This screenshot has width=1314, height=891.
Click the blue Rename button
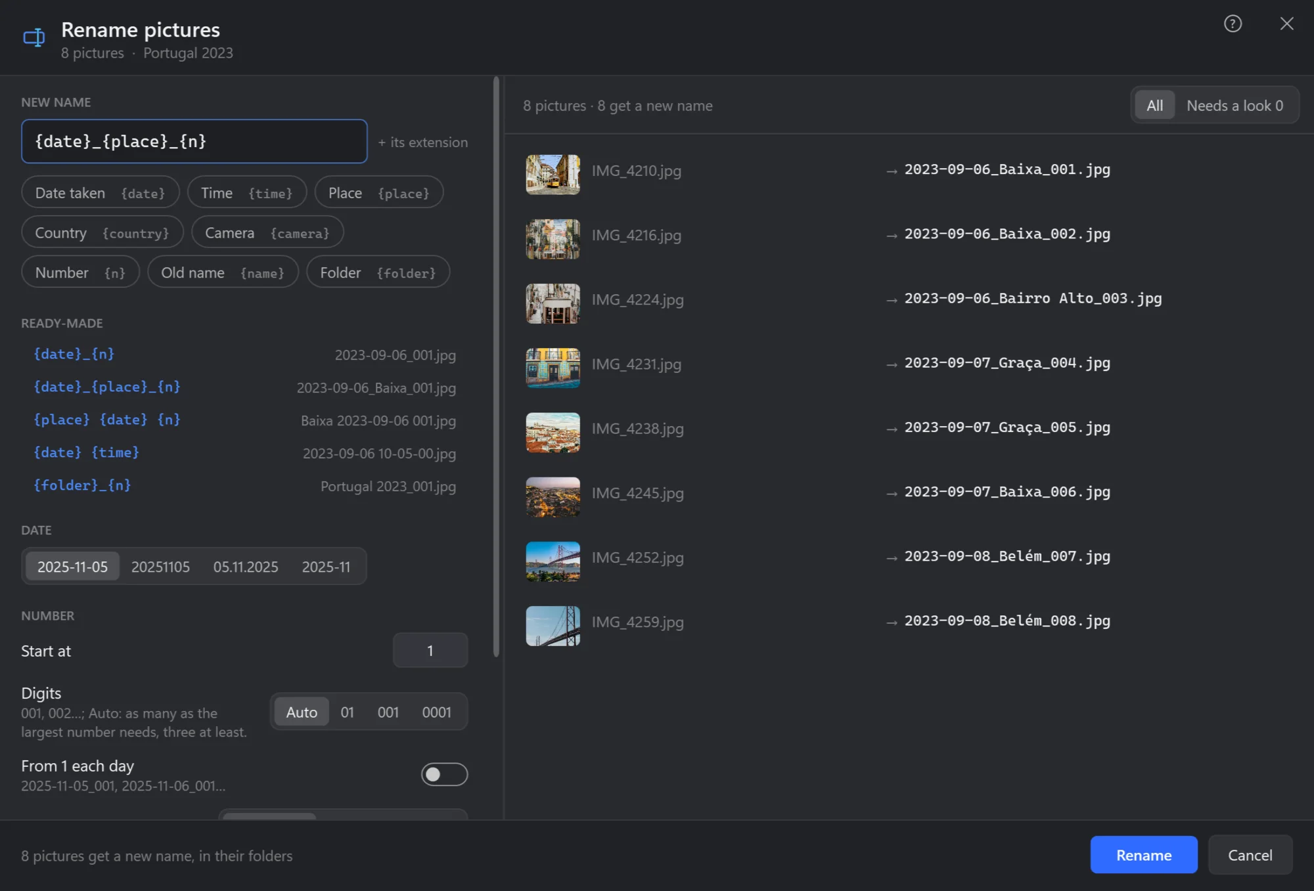click(x=1144, y=855)
